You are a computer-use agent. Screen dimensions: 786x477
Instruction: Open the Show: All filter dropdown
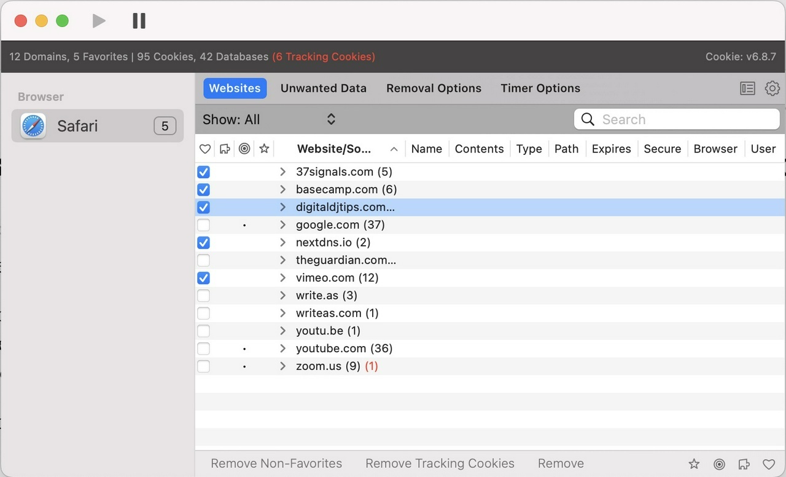click(269, 120)
